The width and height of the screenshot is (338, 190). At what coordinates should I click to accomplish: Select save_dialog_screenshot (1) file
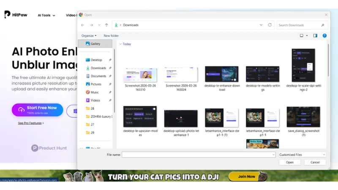coord(303,121)
